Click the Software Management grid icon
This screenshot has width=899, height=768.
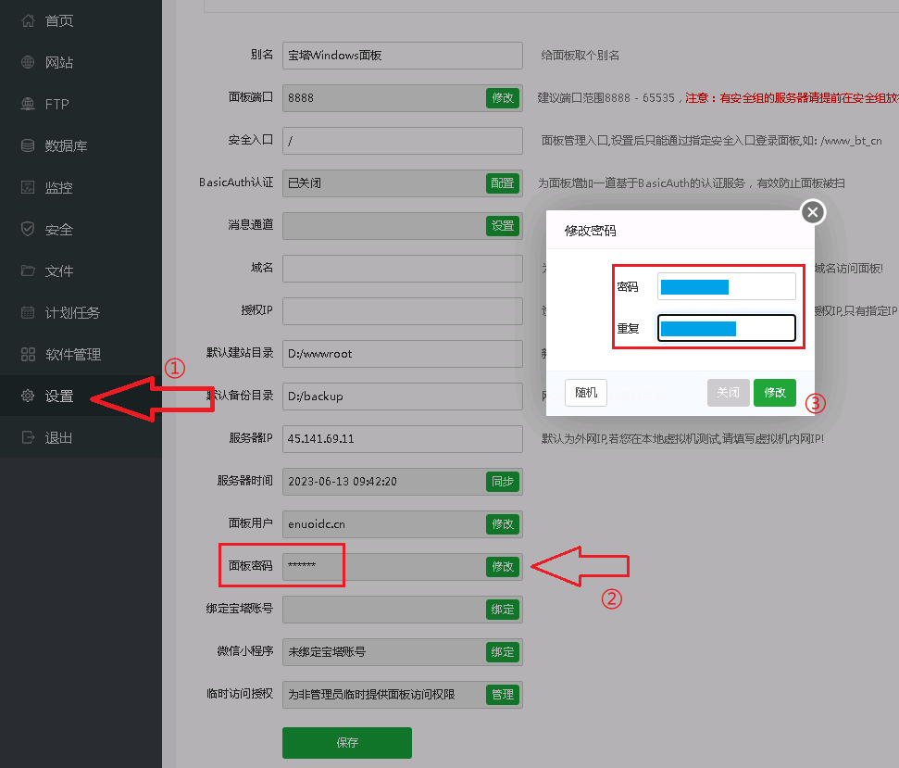point(28,354)
